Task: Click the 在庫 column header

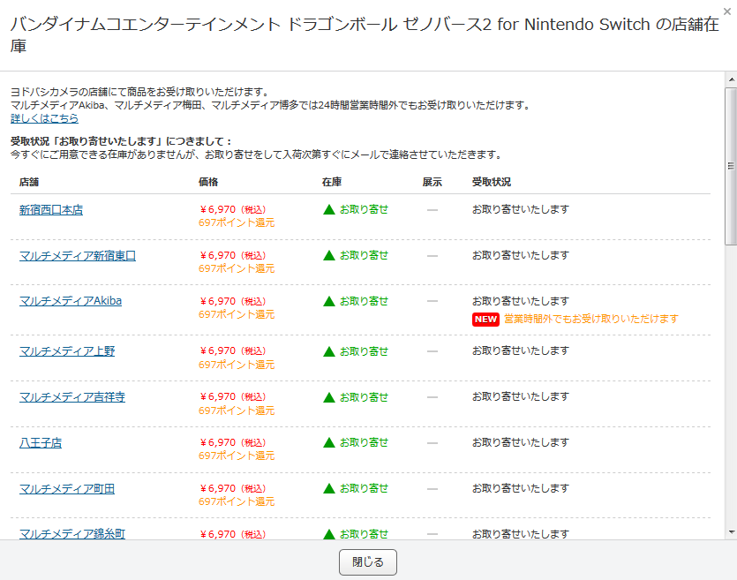Action: 332,183
